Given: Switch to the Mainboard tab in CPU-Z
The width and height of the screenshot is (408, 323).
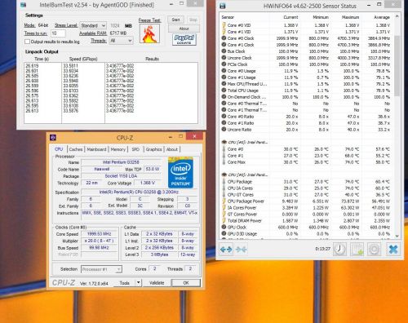Looking at the screenshot, I should (96, 149).
